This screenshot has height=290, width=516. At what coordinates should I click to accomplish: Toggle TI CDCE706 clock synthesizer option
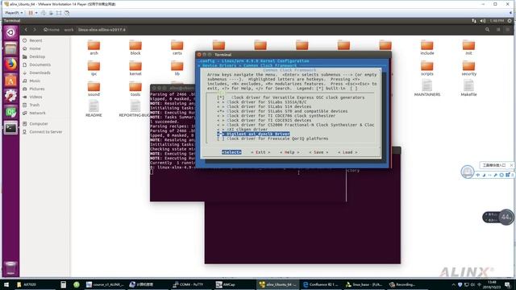pyautogui.click(x=276, y=116)
